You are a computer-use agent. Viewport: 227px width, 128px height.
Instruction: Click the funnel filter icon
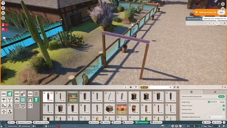(136, 87)
